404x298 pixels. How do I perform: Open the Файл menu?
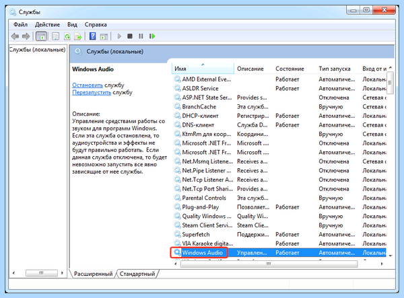[x=20, y=25]
